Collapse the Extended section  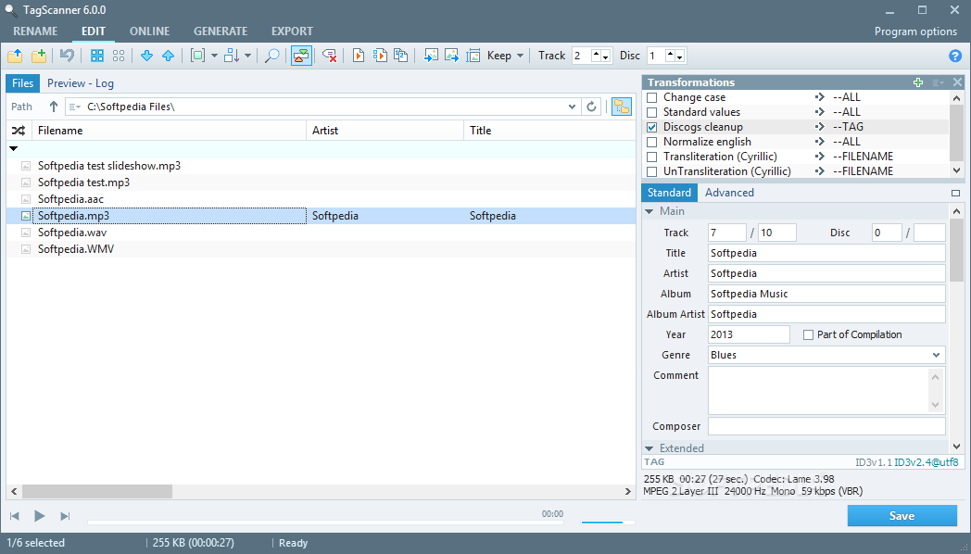click(x=649, y=448)
